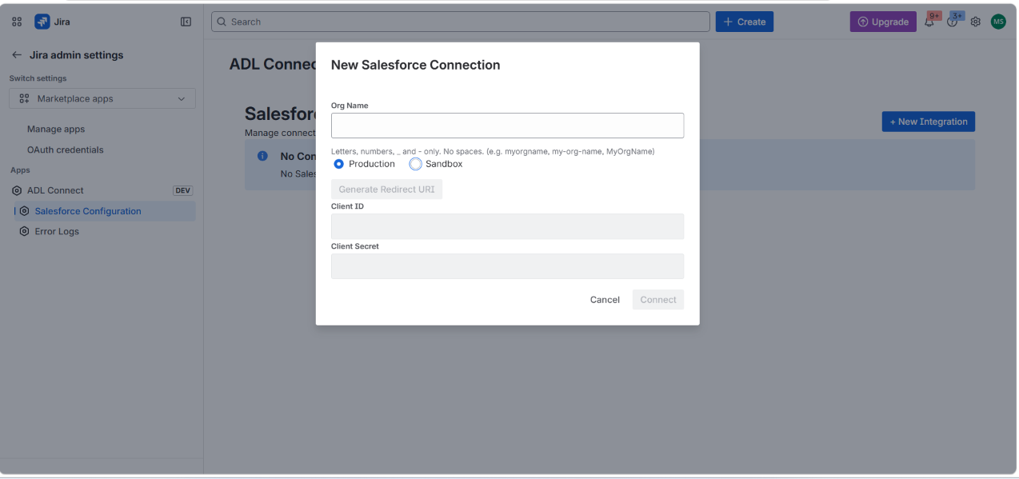The image size is (1019, 479).
Task: Open the settings gear icon
Action: pyautogui.click(x=976, y=22)
